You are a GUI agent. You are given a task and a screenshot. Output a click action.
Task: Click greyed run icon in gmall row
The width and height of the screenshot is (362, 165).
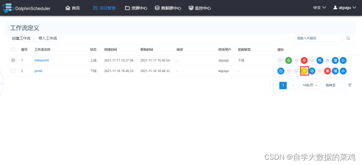(x=288, y=71)
